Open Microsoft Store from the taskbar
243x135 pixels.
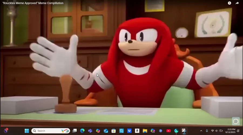pyautogui.click(x=114, y=131)
